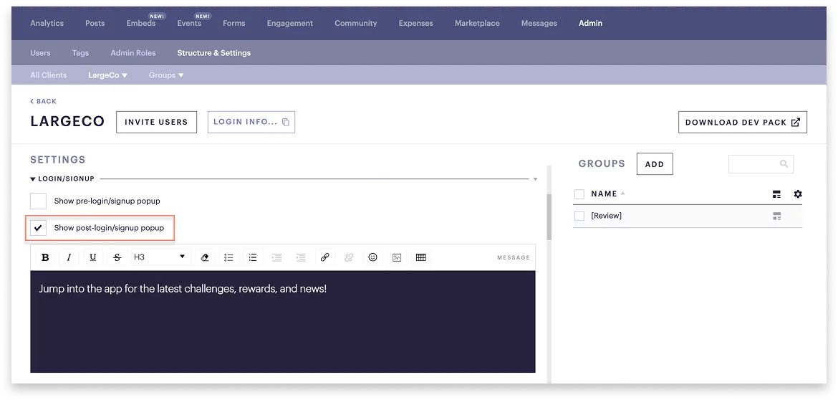Click the arrow at right of Login/Signup divider
The height and width of the screenshot is (400, 838).
[x=535, y=179]
